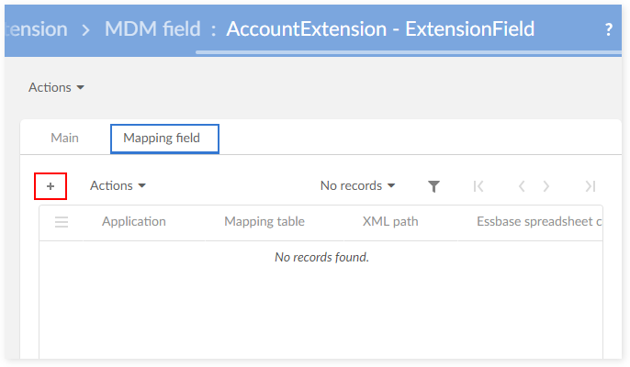Open the filter funnel icon
Viewport: 630px width, 367px height.
pyautogui.click(x=433, y=186)
